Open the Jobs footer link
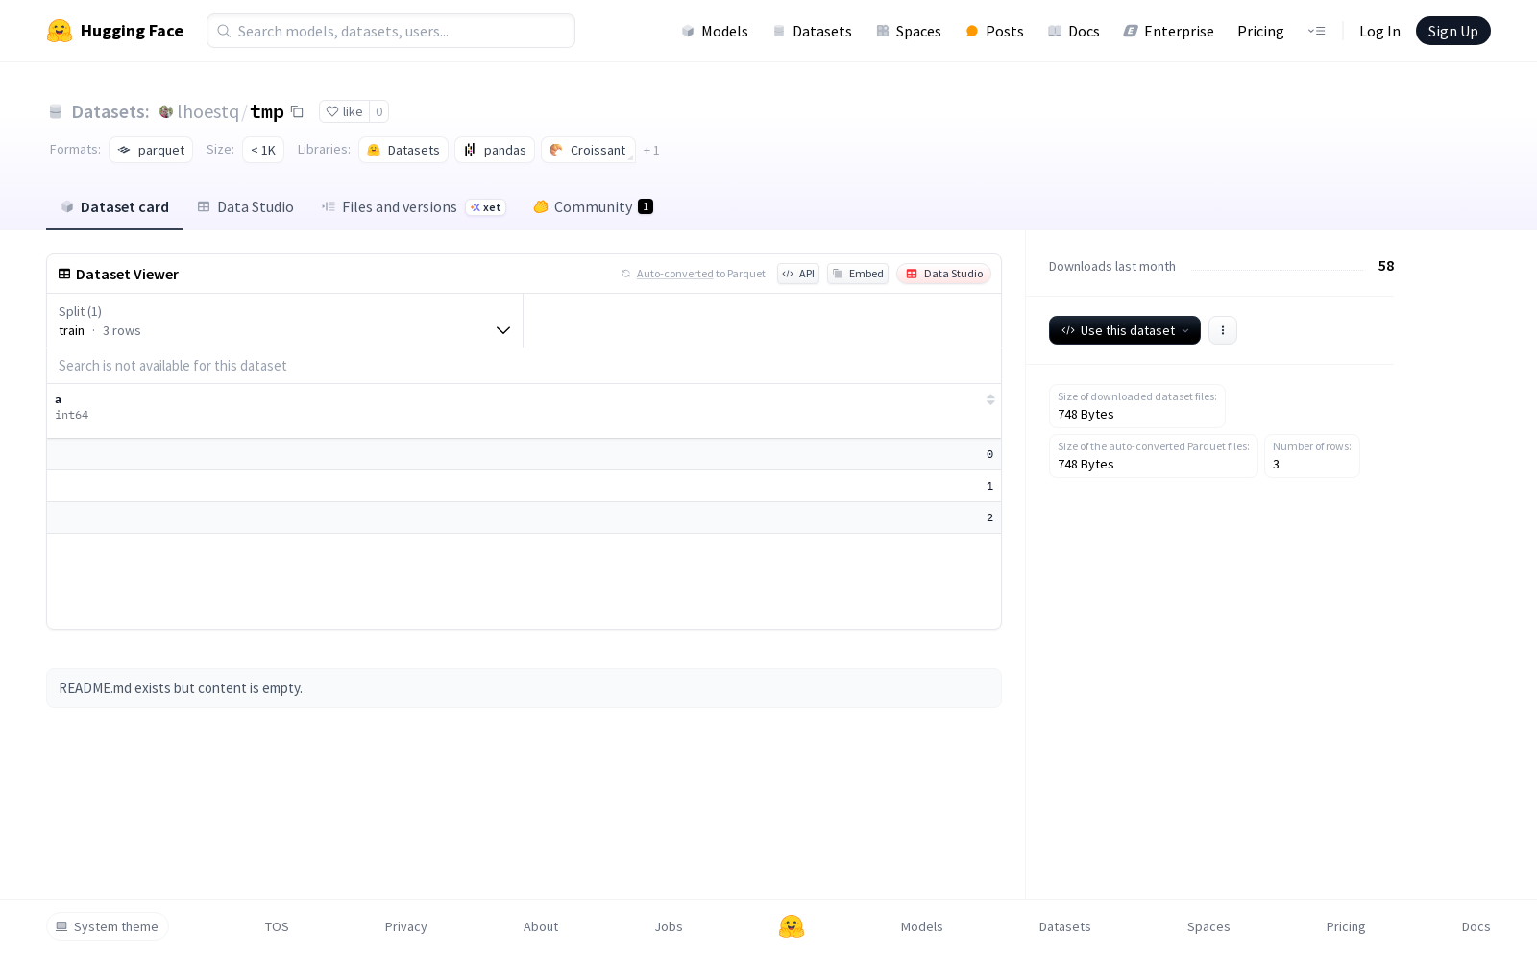The image size is (1537, 960). coord(669,926)
